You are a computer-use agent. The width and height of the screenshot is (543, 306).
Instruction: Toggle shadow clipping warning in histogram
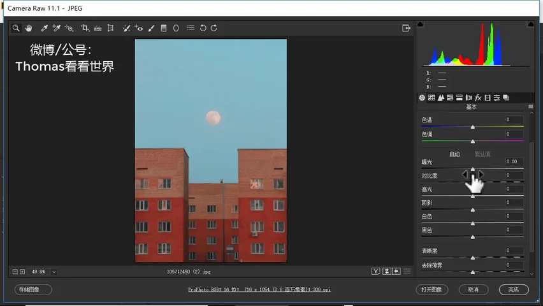point(420,24)
